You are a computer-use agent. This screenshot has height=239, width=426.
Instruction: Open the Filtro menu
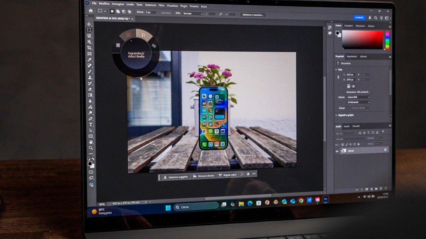[161, 6]
